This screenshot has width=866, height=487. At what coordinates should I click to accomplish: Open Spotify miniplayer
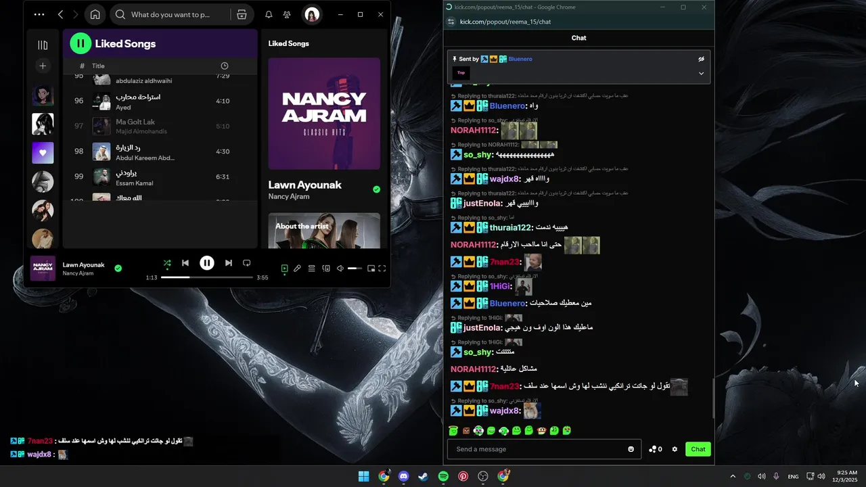click(x=371, y=269)
